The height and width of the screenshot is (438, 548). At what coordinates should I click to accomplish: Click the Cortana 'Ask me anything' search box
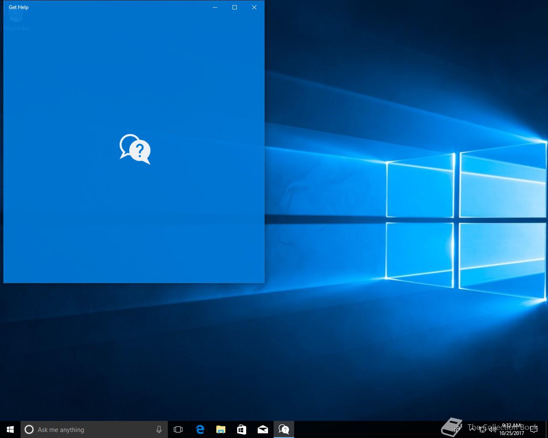coord(94,429)
